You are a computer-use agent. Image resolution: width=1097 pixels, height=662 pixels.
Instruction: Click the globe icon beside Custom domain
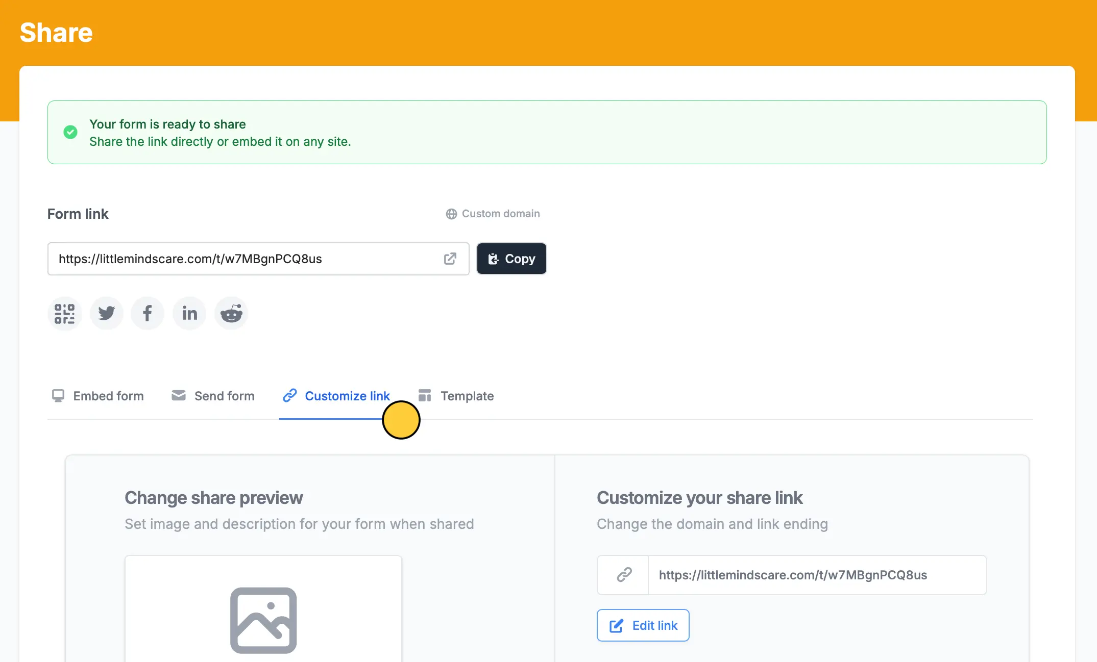[x=451, y=214]
